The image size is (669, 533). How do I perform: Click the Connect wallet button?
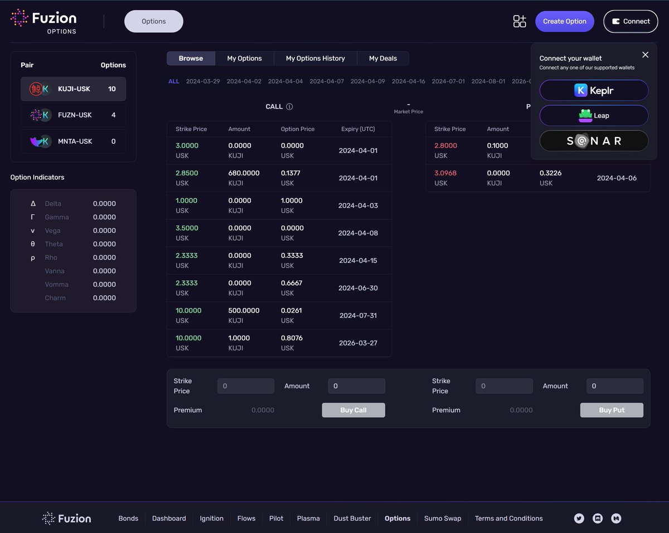pyautogui.click(x=631, y=21)
